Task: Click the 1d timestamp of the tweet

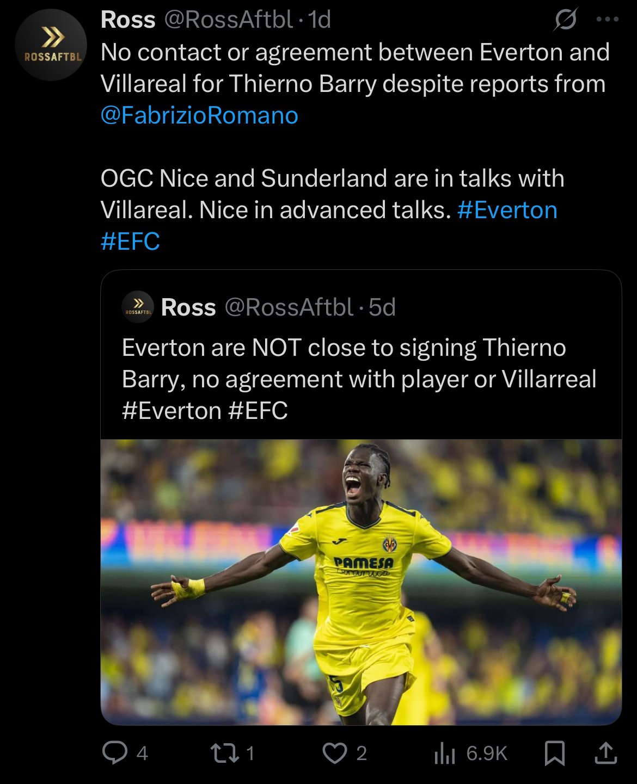Action: pos(320,20)
